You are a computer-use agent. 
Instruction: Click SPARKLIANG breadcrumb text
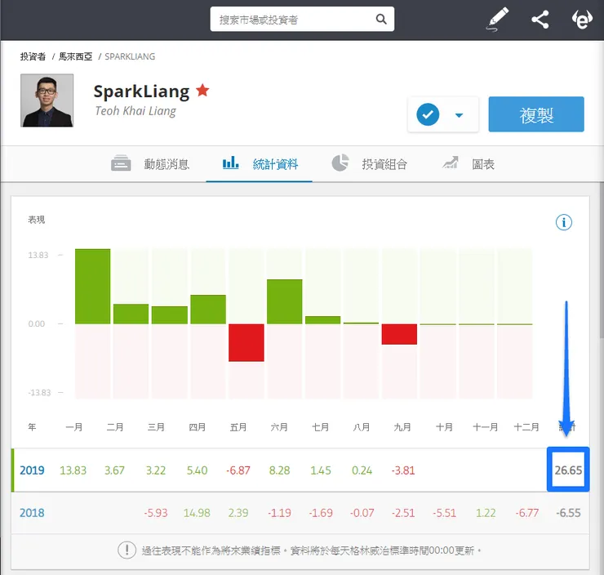tap(130, 56)
